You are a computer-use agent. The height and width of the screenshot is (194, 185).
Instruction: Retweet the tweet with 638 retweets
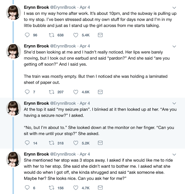coord(51,35)
